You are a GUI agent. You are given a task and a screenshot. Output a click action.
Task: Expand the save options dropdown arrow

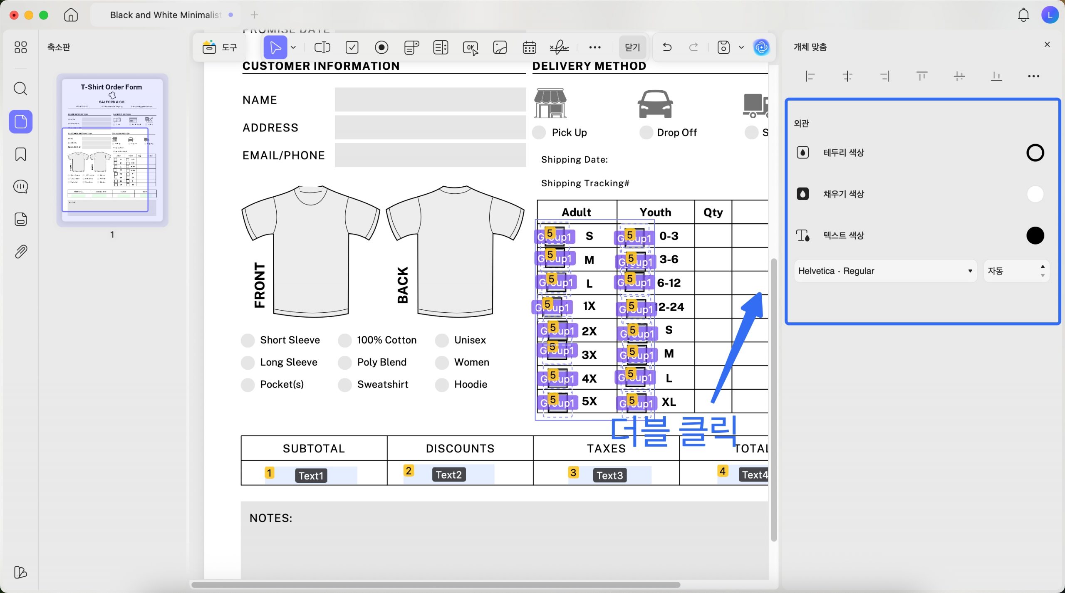tap(741, 47)
